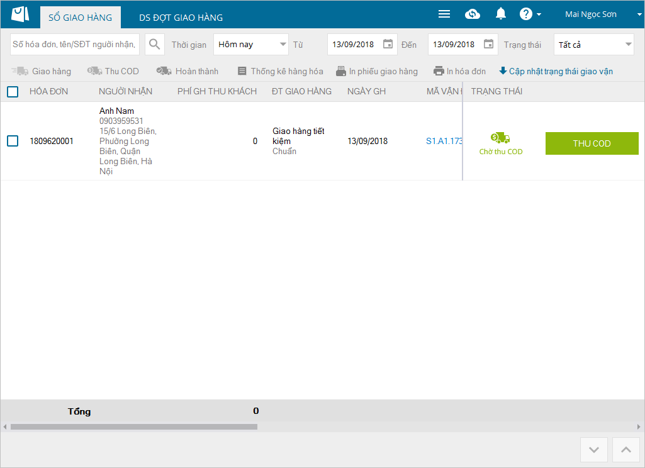Click recipient name Anh Nam

point(116,111)
